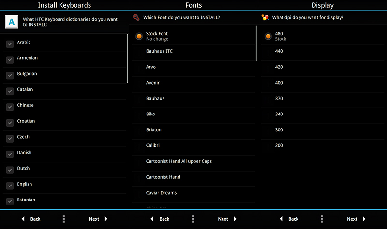Viewport: 387px width, 229px height.
Task: Toggle the Chinese dictionary checkbox
Action: click(9, 107)
